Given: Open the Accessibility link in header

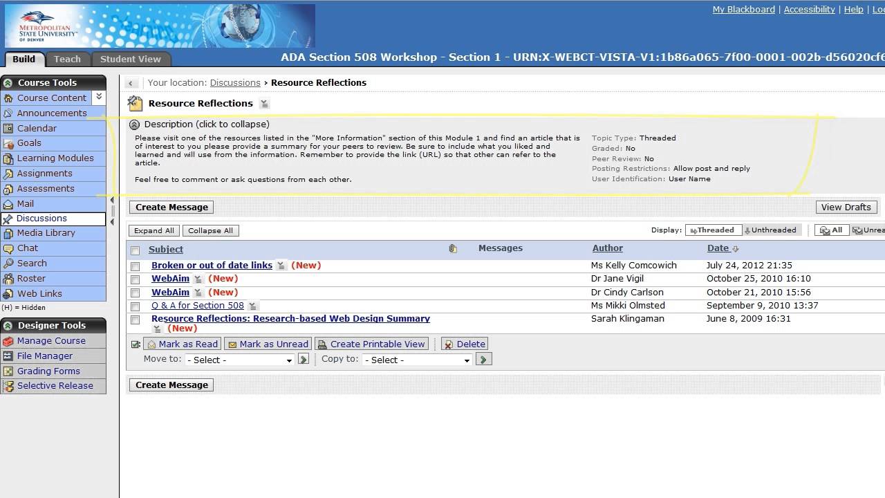Looking at the screenshot, I should pyautogui.click(x=810, y=9).
